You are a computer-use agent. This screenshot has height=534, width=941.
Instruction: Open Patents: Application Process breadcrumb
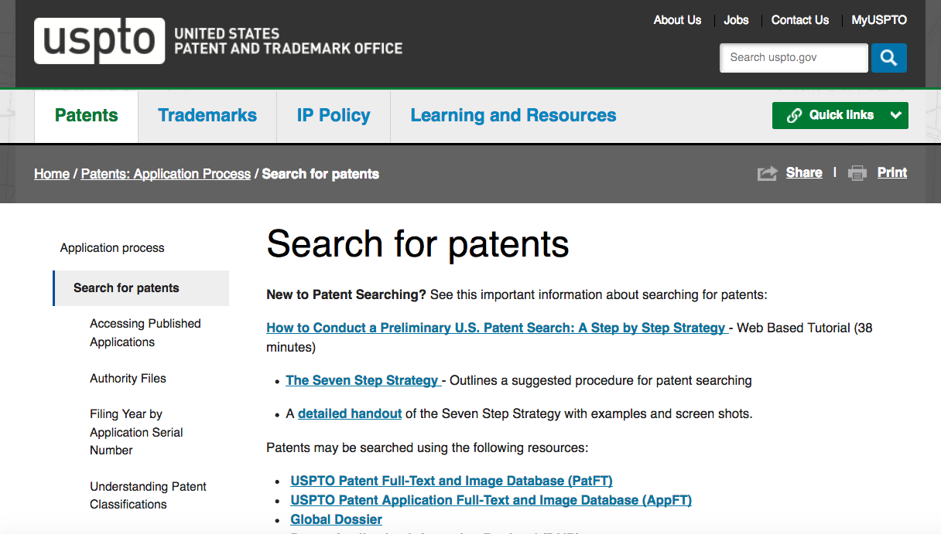point(166,174)
